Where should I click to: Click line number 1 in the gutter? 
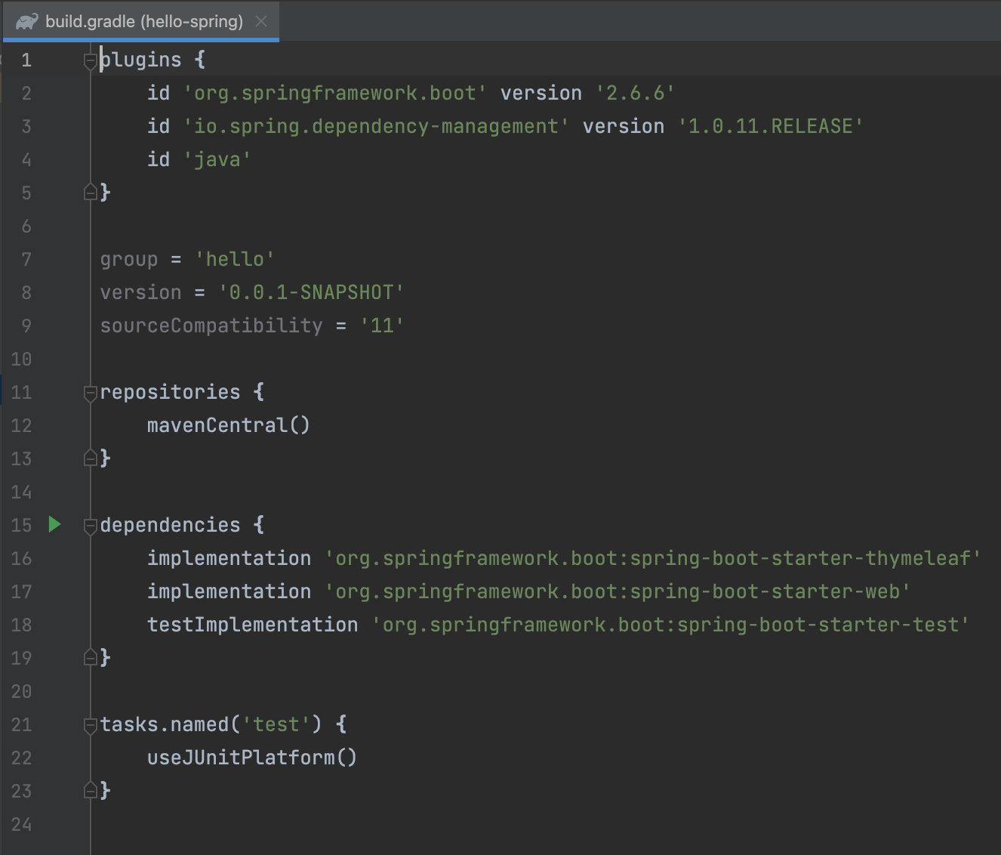(x=26, y=60)
